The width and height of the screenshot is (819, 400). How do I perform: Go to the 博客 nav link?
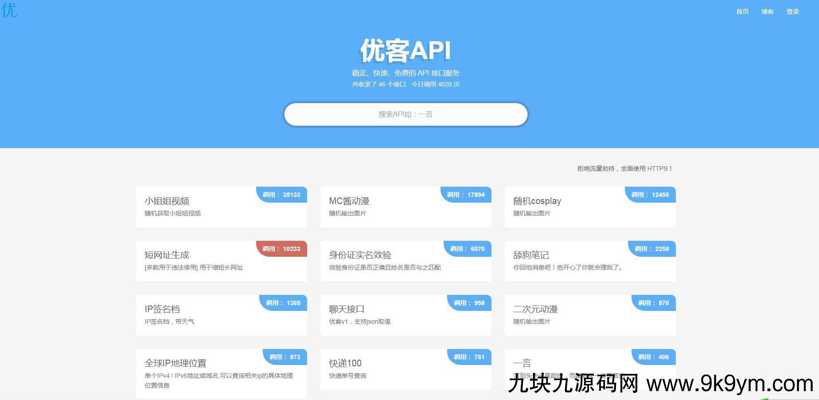pos(768,12)
